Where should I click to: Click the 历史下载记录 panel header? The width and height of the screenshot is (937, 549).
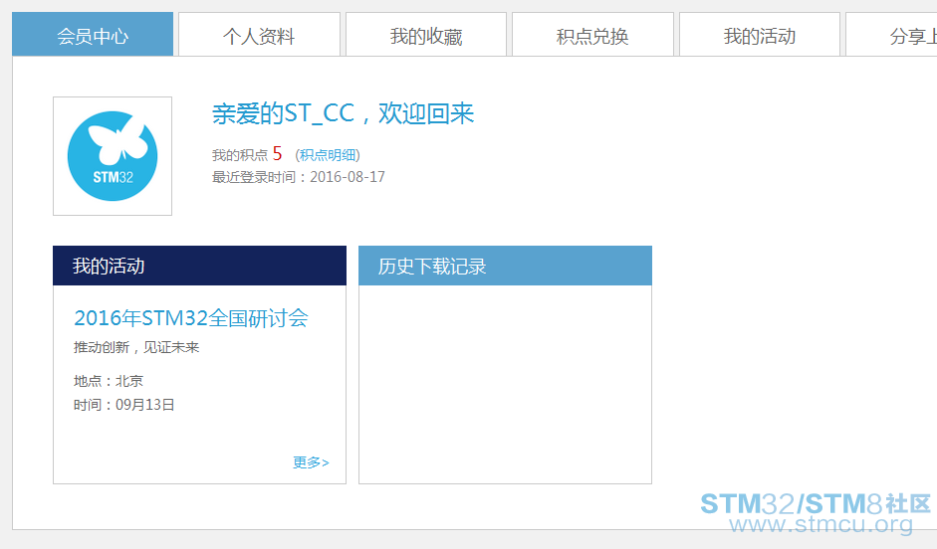[505, 266]
